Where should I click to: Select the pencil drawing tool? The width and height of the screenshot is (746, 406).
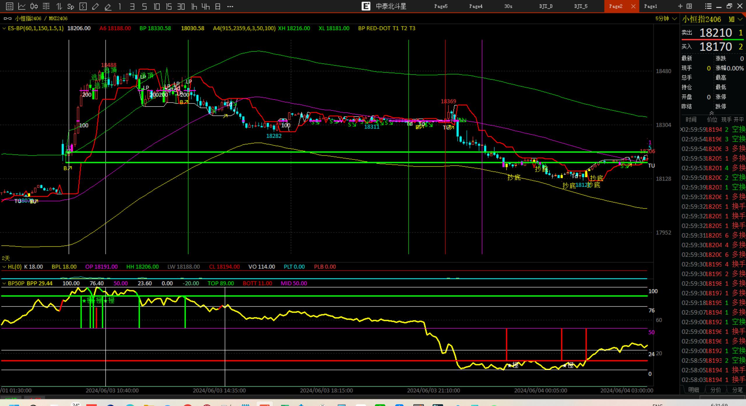(95, 6)
